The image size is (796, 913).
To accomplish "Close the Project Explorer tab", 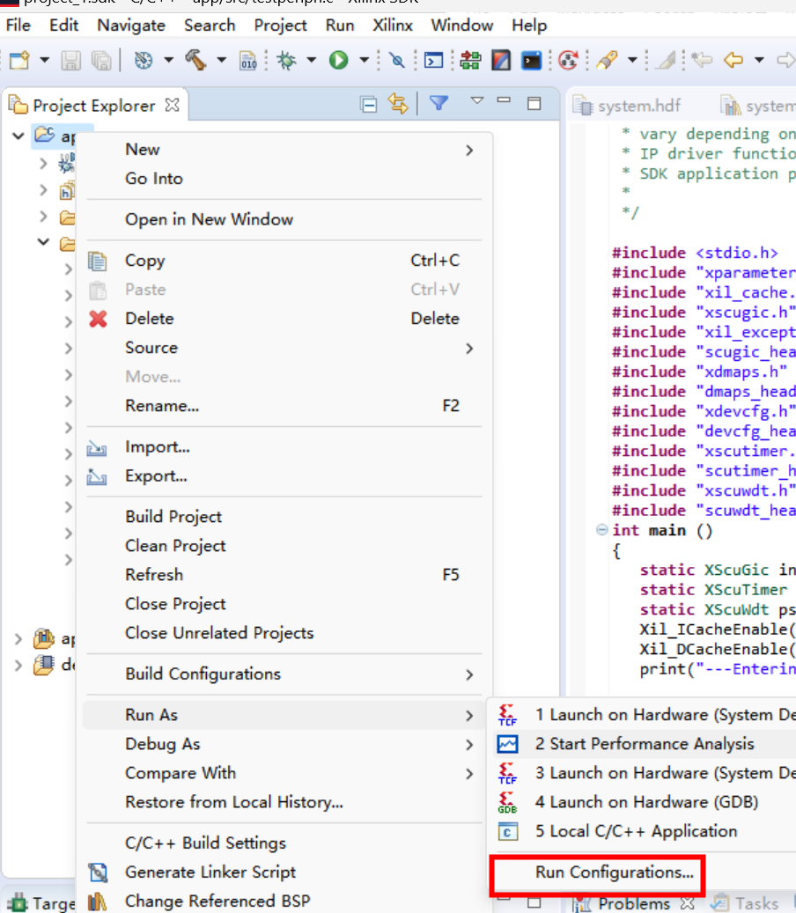I will coord(172,105).
